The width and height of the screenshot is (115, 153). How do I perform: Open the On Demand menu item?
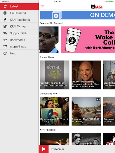click(19, 13)
